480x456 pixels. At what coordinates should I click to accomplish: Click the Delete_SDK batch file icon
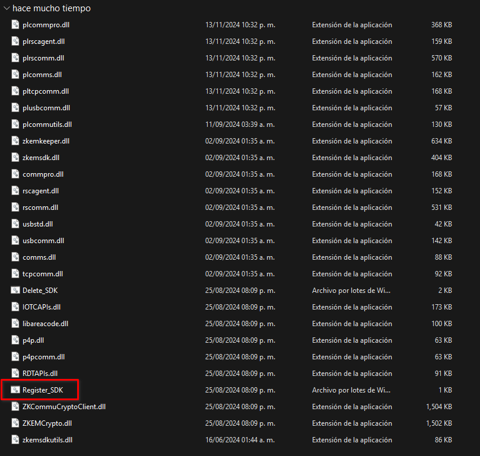pos(15,291)
